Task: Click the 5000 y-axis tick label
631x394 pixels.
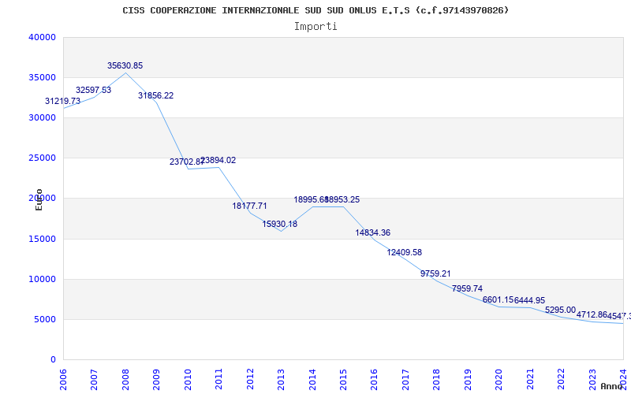Action: 45,320
